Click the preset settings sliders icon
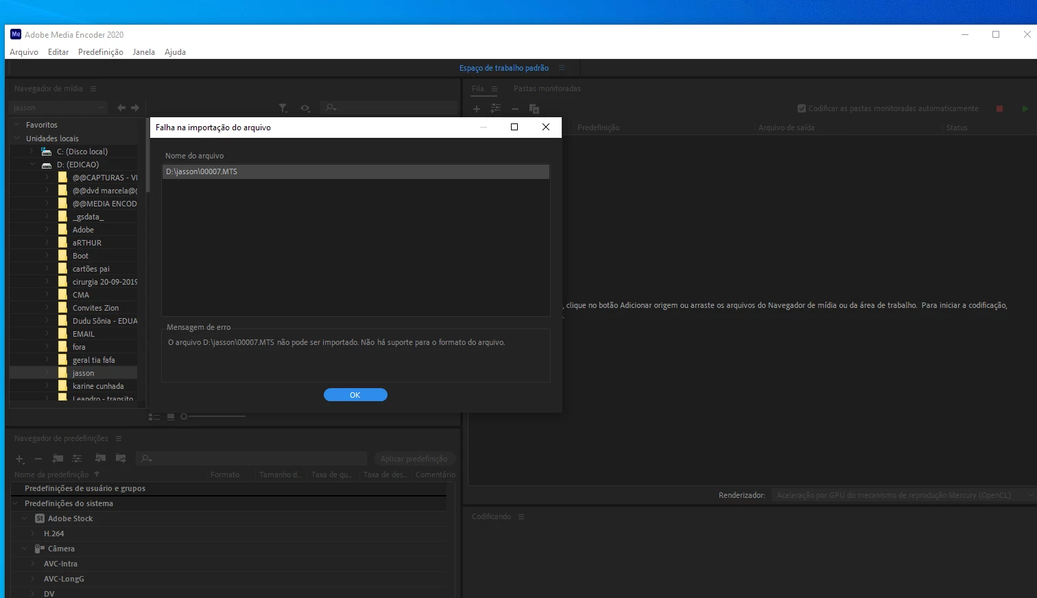Image resolution: width=1037 pixels, height=598 pixels. [x=77, y=458]
